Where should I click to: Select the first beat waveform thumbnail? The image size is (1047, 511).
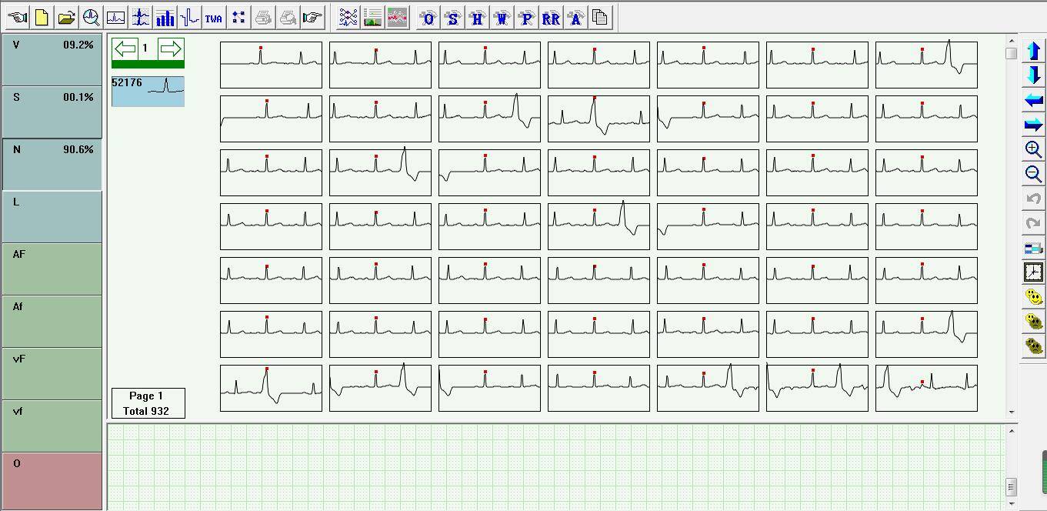coord(271,65)
